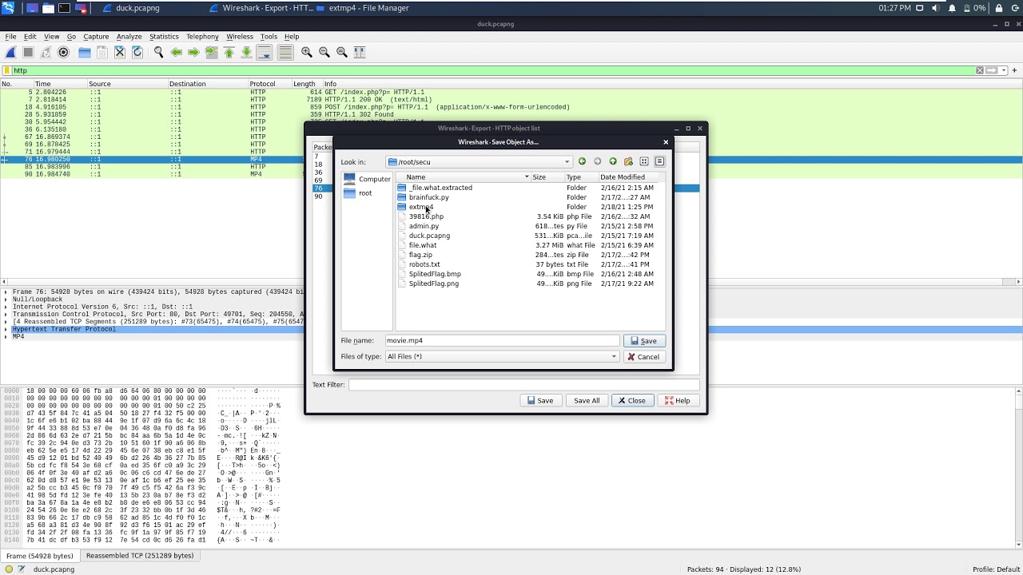Open a capture file via folder icon
The image size is (1023, 575).
pyautogui.click(x=84, y=53)
